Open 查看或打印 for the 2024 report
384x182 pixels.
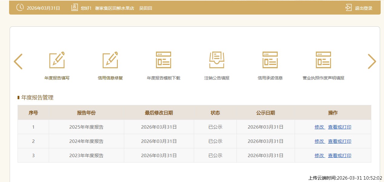pyautogui.click(x=339, y=141)
